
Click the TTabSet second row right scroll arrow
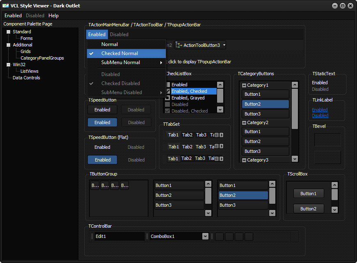221,146
